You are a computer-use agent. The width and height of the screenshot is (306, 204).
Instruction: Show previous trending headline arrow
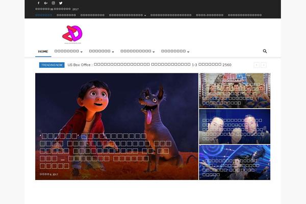click(x=257, y=65)
